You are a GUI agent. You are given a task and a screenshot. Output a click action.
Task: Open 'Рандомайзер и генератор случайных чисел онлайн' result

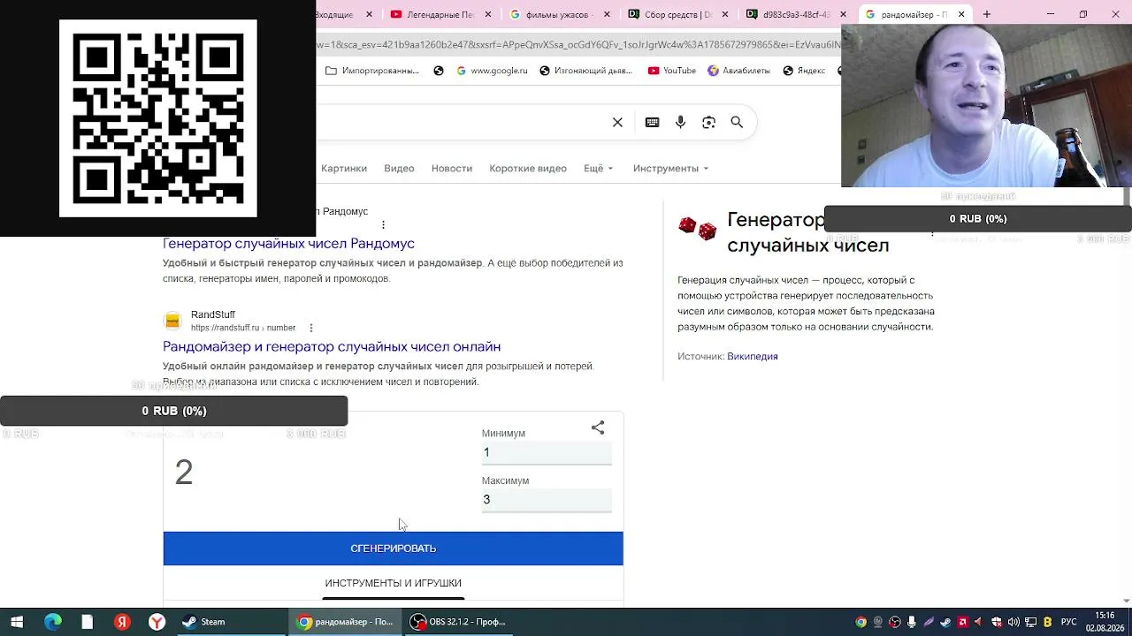coord(332,347)
